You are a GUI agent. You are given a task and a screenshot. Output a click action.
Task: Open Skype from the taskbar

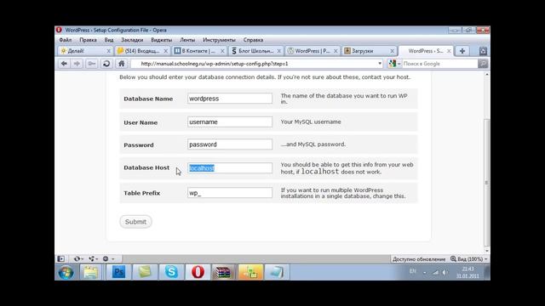tap(171, 272)
